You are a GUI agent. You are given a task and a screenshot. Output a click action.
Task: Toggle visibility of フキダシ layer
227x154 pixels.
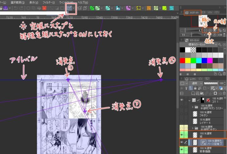[x=182, y=114]
